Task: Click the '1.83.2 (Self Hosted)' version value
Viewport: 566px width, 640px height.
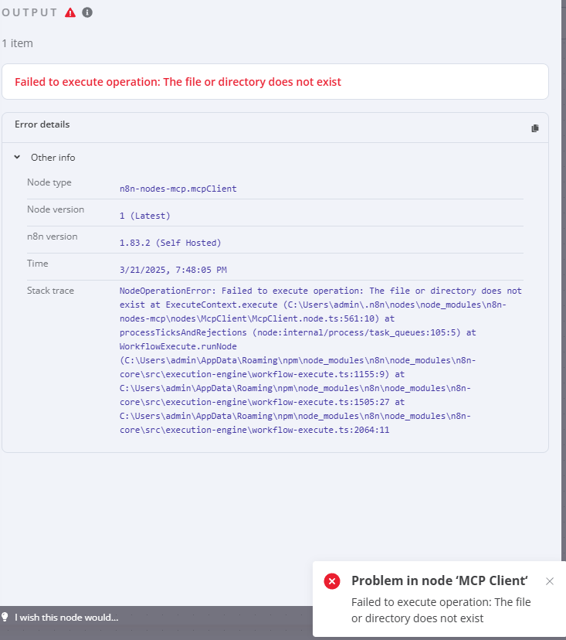Action: tap(170, 243)
